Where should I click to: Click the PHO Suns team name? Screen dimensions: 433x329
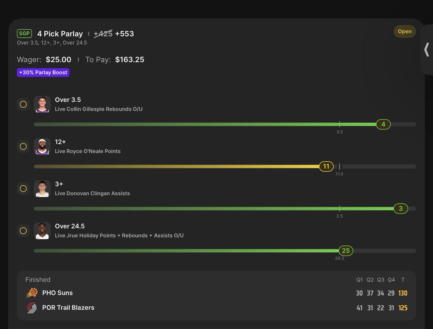point(57,293)
